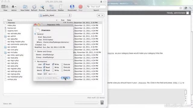
Task: Enable Group Execute permission checkbox
Action: coord(62,67)
